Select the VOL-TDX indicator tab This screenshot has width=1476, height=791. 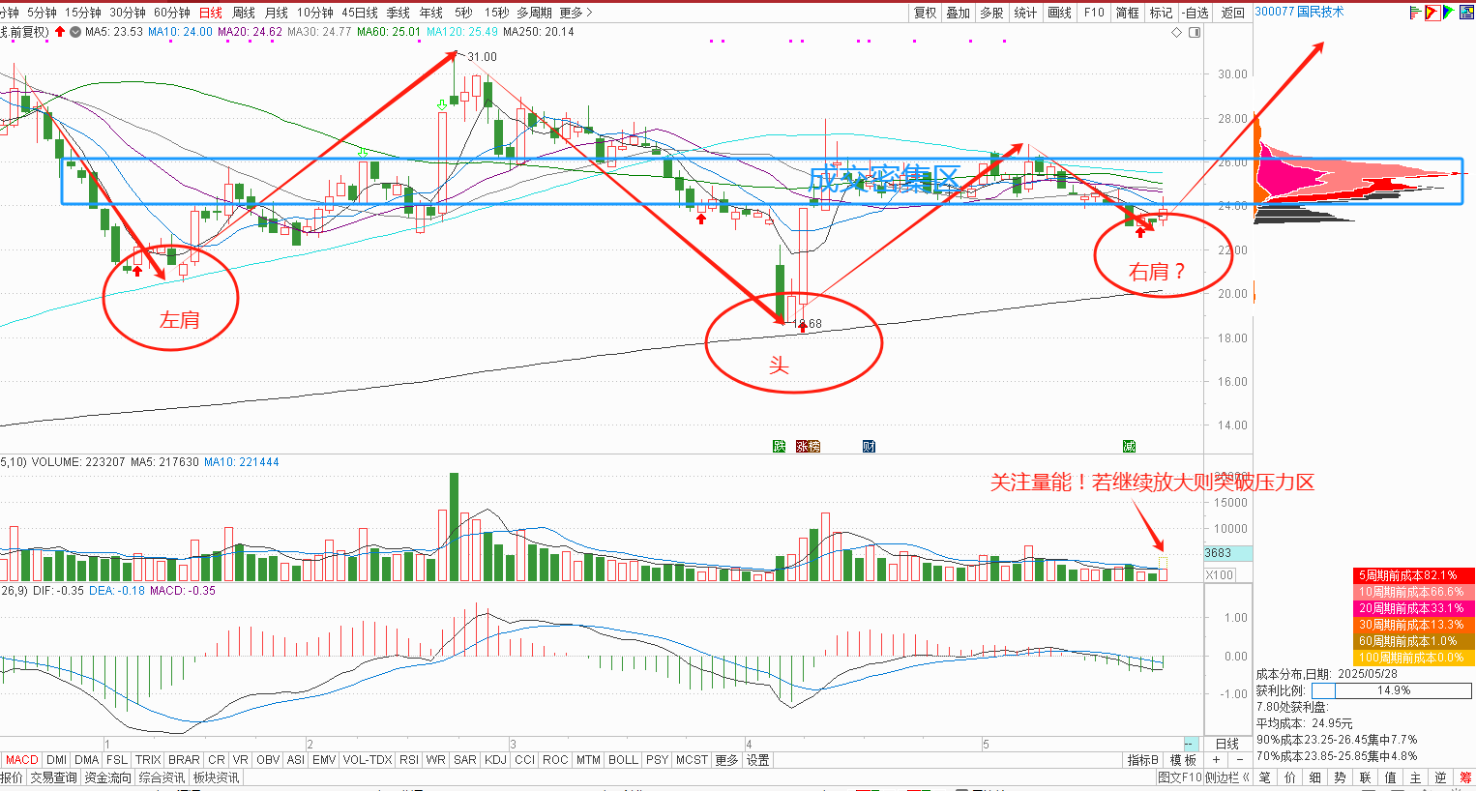(368, 760)
